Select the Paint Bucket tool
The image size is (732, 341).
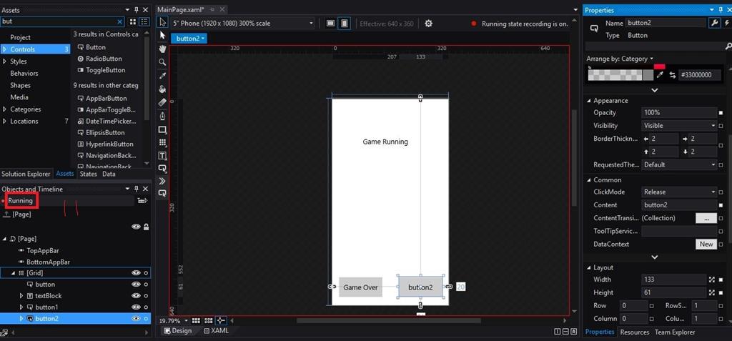tap(162, 89)
